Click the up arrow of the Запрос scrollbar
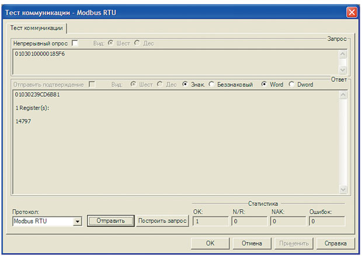This screenshot has width=362, height=256. (x=343, y=54)
